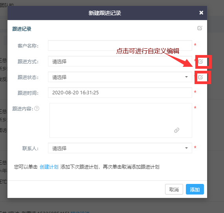Expand the 联系人 dropdown
Image resolution: width=224 pixels, height=213 pixels.
(120, 148)
